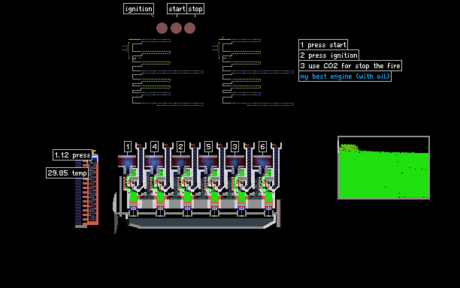Click the '1 press start' instruction sign
This screenshot has width=460, height=288.
(x=323, y=45)
